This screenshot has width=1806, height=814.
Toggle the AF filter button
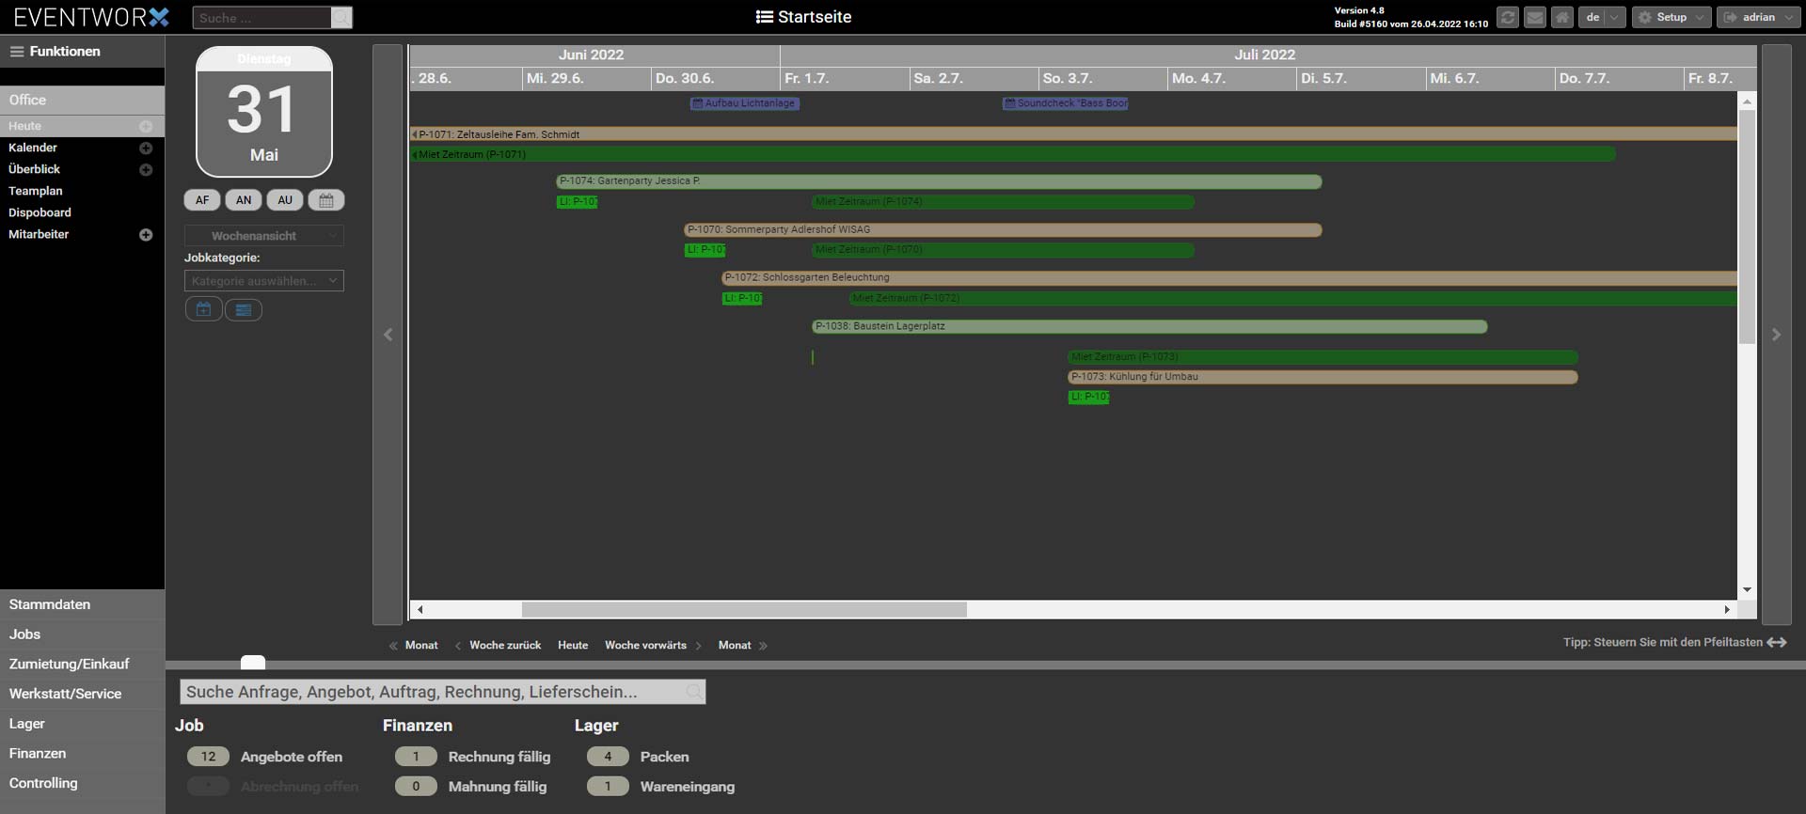pyautogui.click(x=202, y=200)
